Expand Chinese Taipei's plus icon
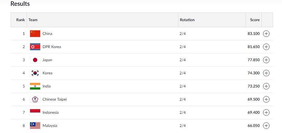 coord(266,99)
